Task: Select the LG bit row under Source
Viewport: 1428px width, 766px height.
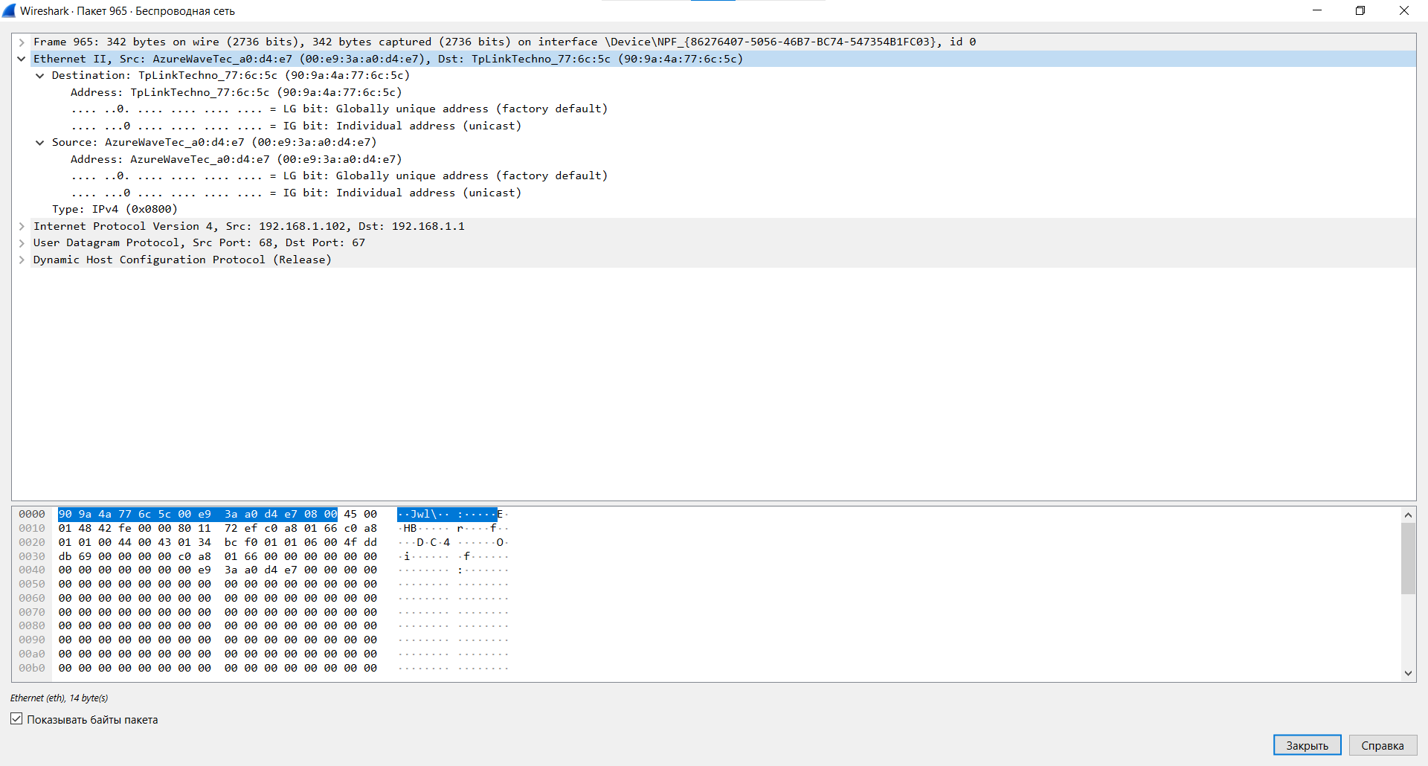Action: tap(339, 176)
